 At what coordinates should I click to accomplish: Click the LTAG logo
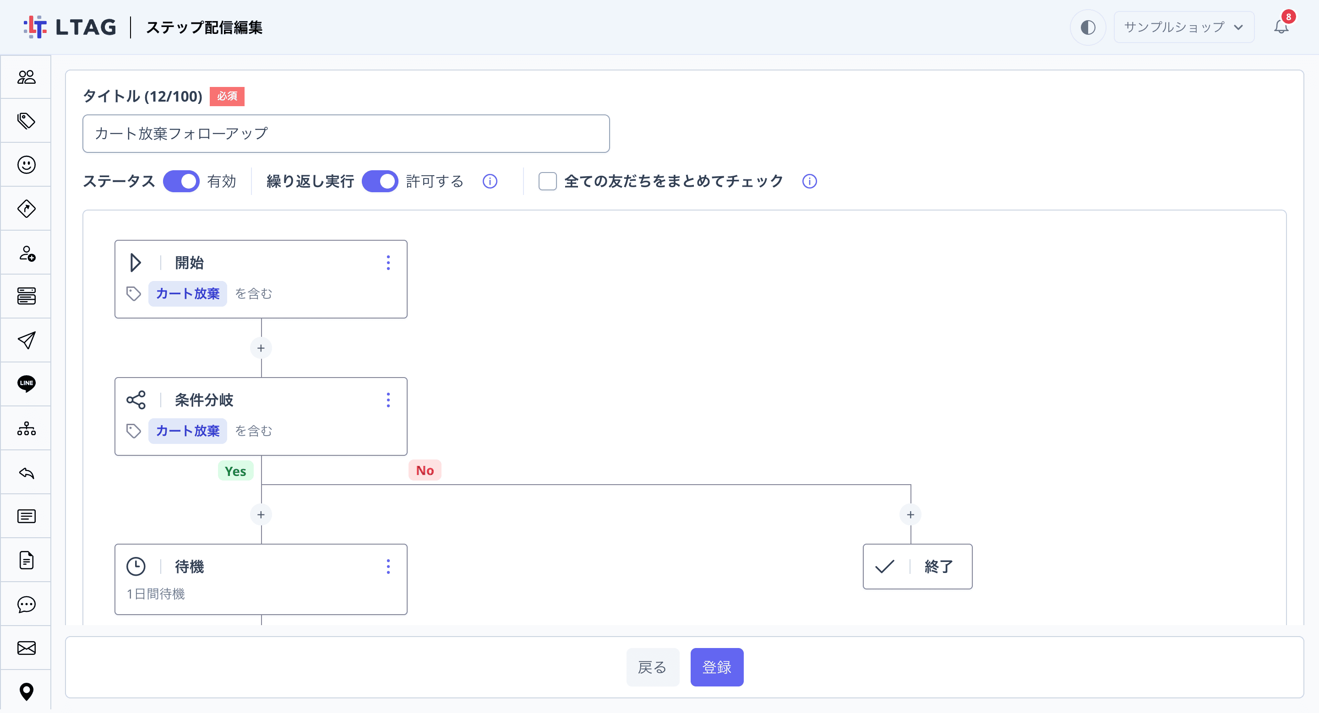pos(70,27)
